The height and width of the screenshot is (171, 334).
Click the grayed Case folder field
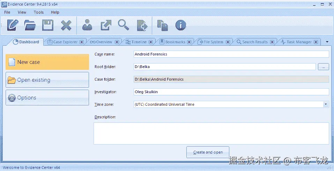pos(231,79)
